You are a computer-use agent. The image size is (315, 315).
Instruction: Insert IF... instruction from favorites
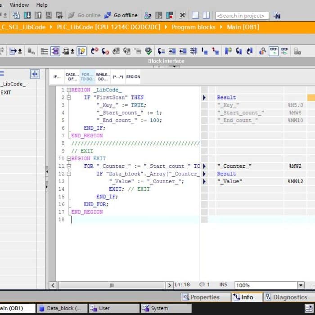(57, 77)
